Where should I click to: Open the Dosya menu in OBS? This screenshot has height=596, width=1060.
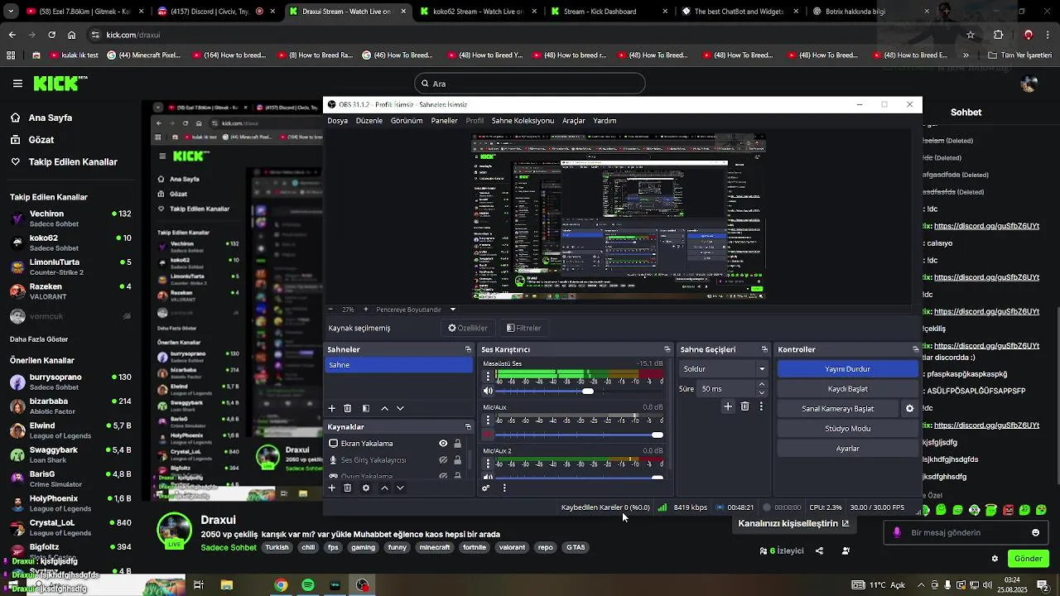337,121
